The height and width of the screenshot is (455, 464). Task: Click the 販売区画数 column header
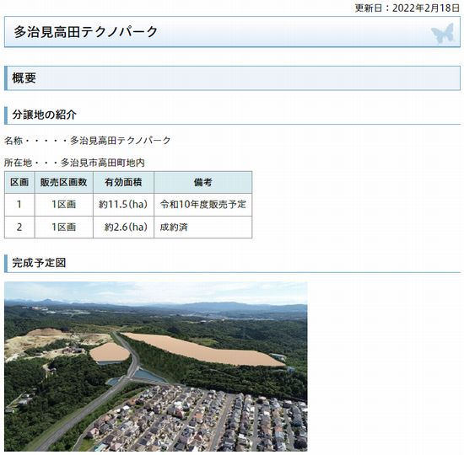click(x=64, y=182)
